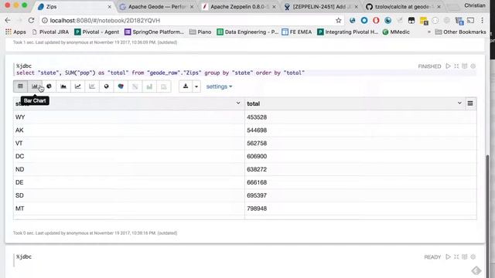Click the Cast screen extension icon
Screen dimensions: 495x278
(471, 21)
